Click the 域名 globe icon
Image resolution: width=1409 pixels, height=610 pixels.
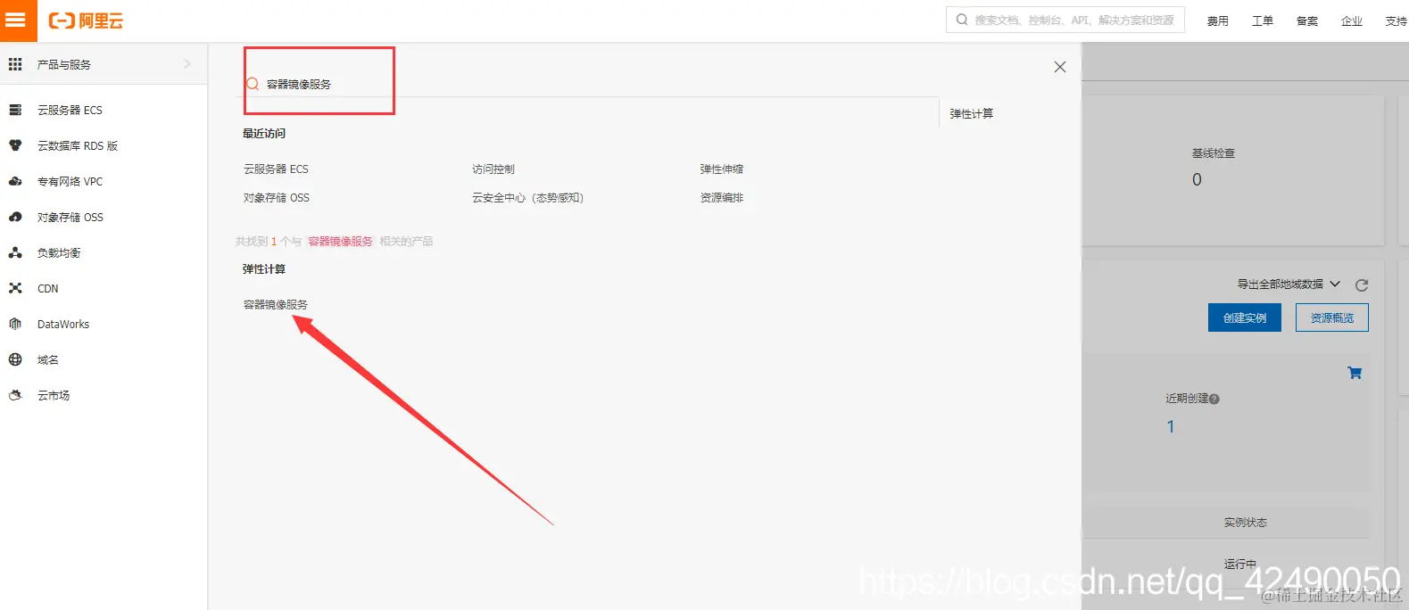[x=15, y=359]
